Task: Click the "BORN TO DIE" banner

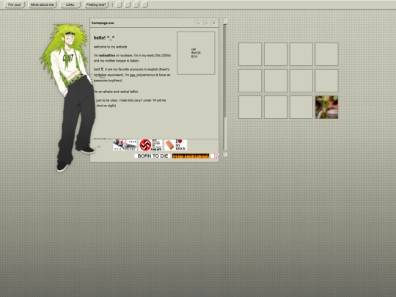Action: 153,155
